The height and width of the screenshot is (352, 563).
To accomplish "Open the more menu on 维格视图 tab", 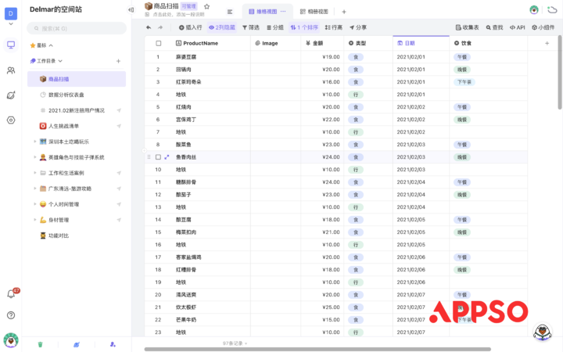I will [283, 12].
